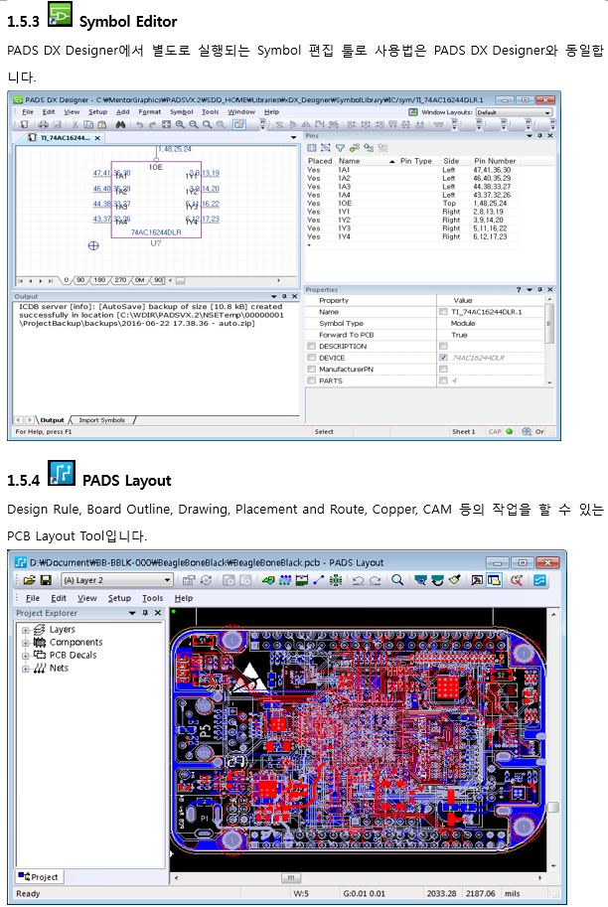
Task: Select the Output tab
Action: [52, 420]
